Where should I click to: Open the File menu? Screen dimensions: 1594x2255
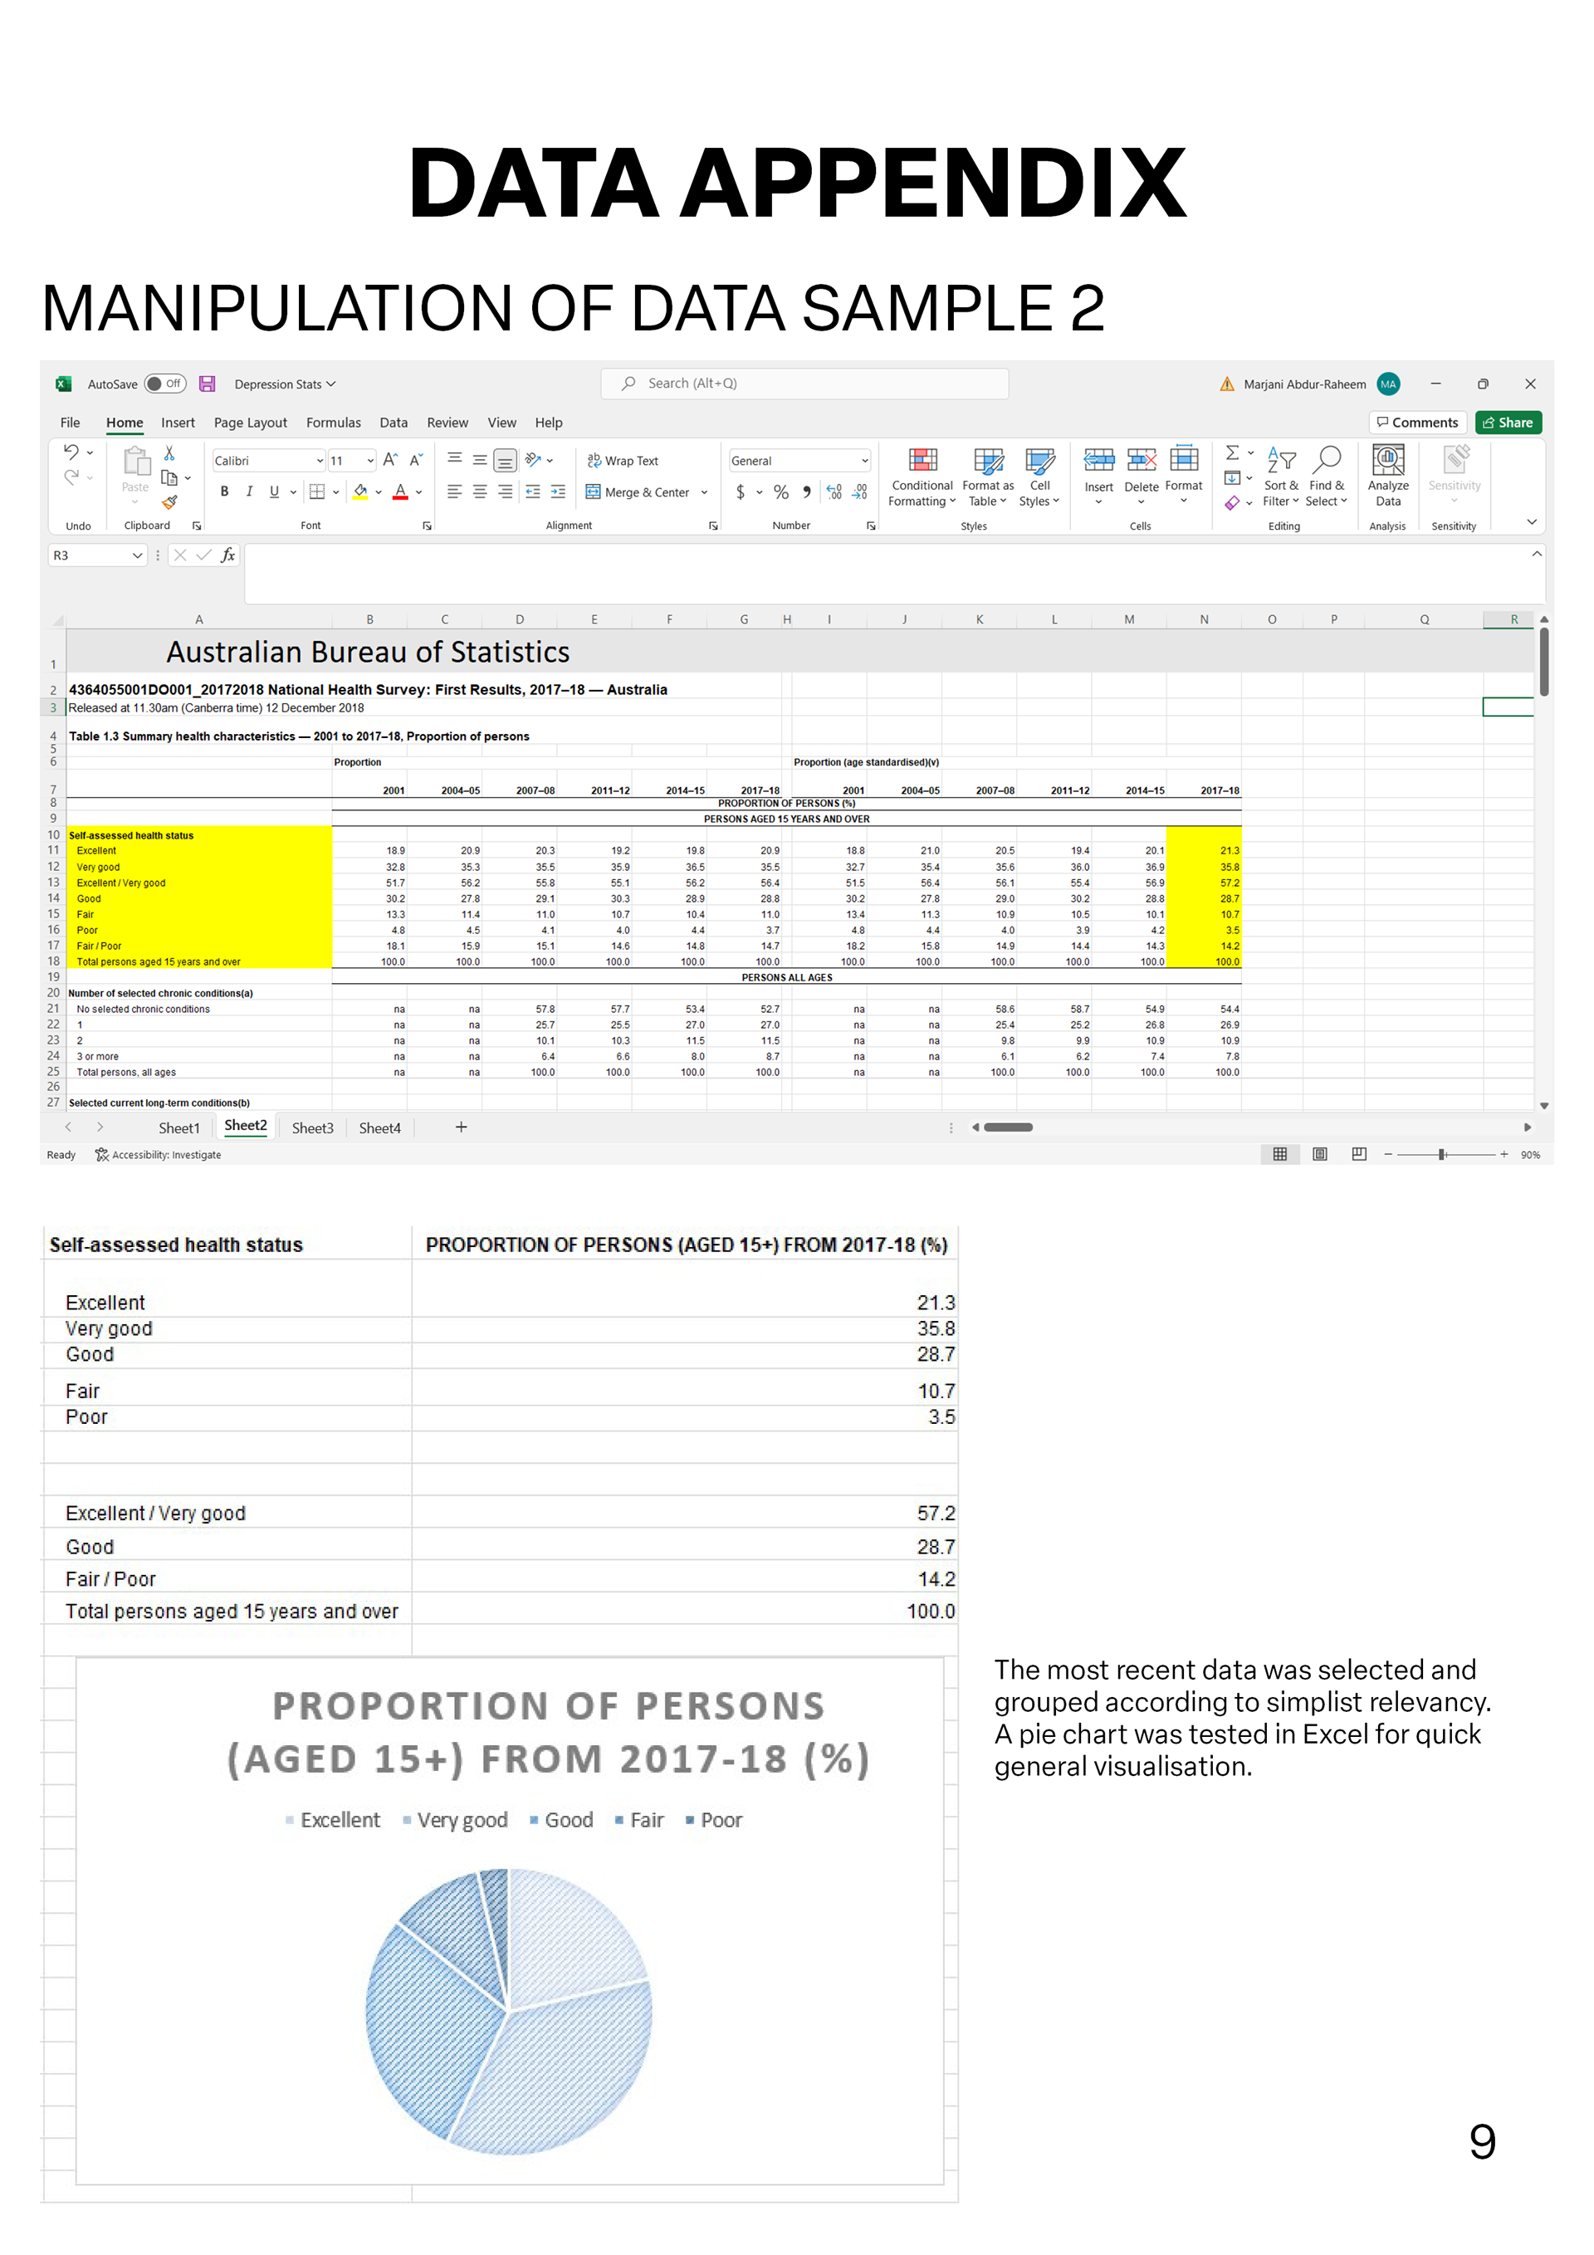(x=70, y=423)
